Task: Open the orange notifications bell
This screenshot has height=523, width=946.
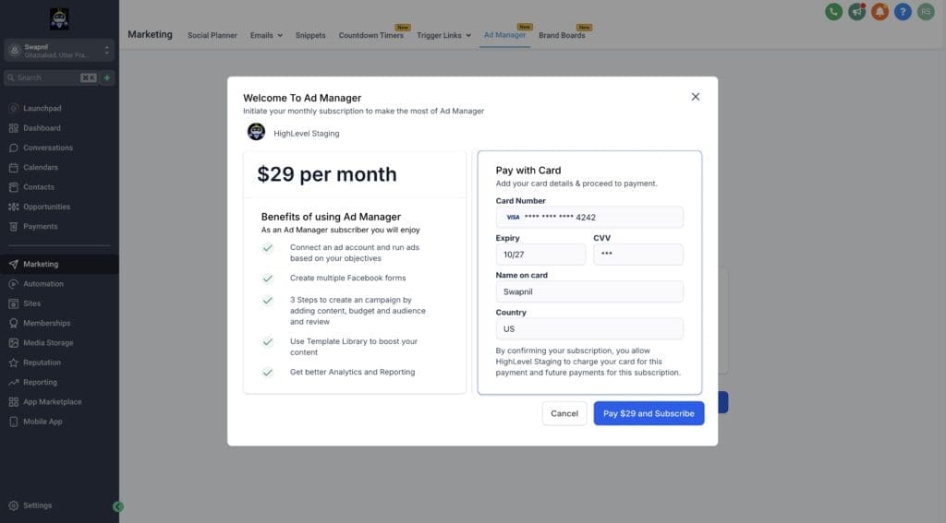Action: 879,12
